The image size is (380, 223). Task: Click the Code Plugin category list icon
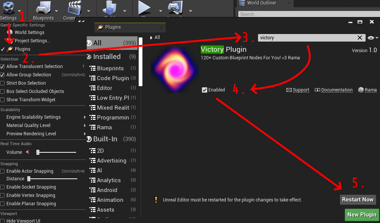[x=92, y=78]
